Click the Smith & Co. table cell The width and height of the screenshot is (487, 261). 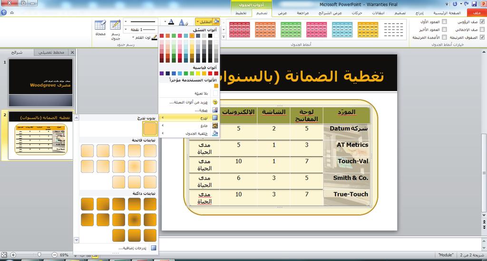coord(347,181)
